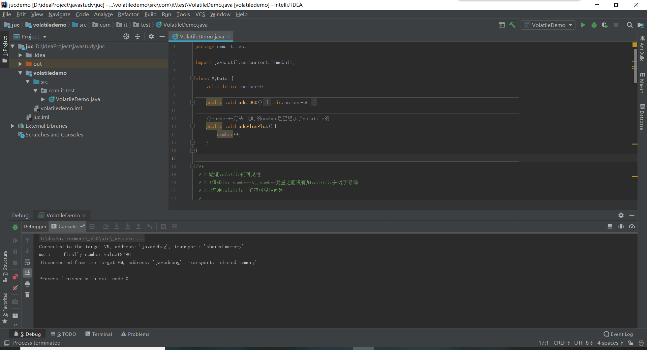
Task: Expand the .idea folder
Action: tap(20, 55)
